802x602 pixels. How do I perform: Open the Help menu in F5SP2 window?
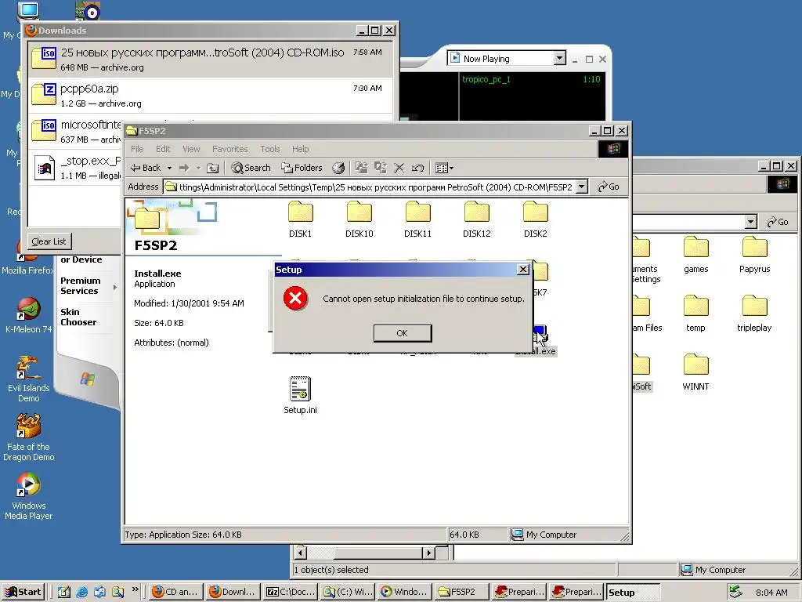coord(300,149)
